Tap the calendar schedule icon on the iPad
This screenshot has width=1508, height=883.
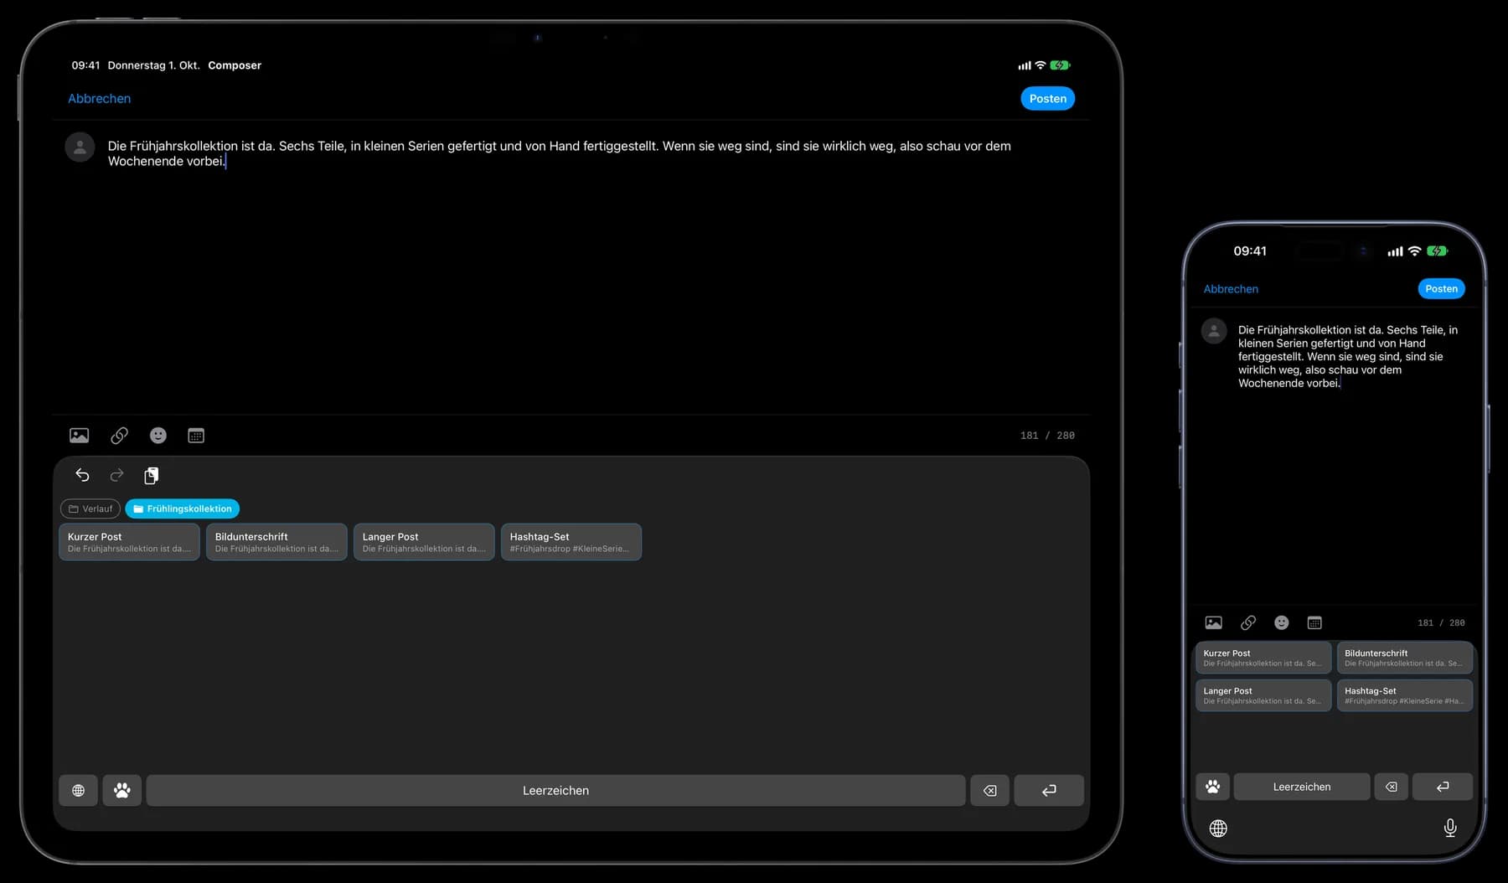point(196,436)
